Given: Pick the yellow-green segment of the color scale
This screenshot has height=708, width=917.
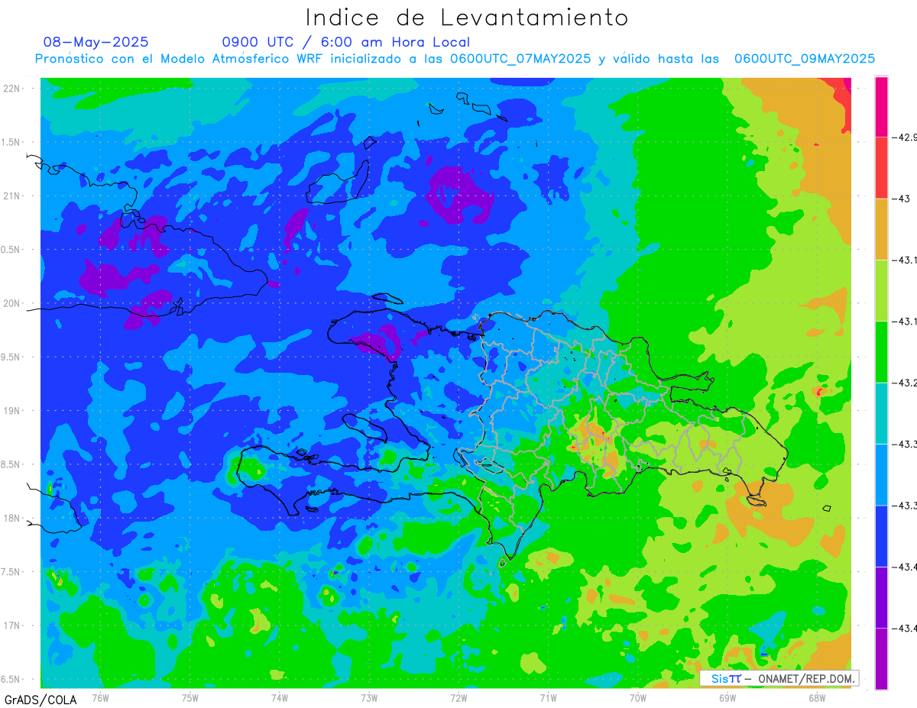Looking at the screenshot, I should [x=881, y=291].
